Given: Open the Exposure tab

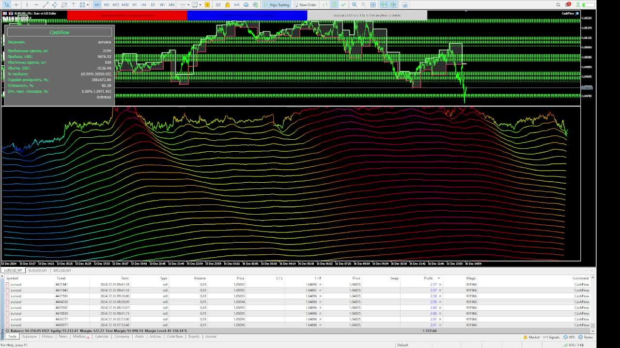Looking at the screenshot, I should coord(29,336).
